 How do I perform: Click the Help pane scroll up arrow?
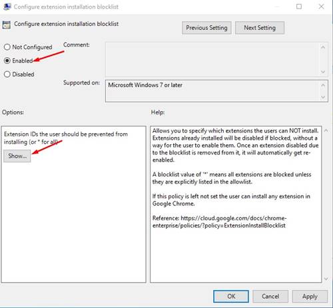(x=326, y=130)
